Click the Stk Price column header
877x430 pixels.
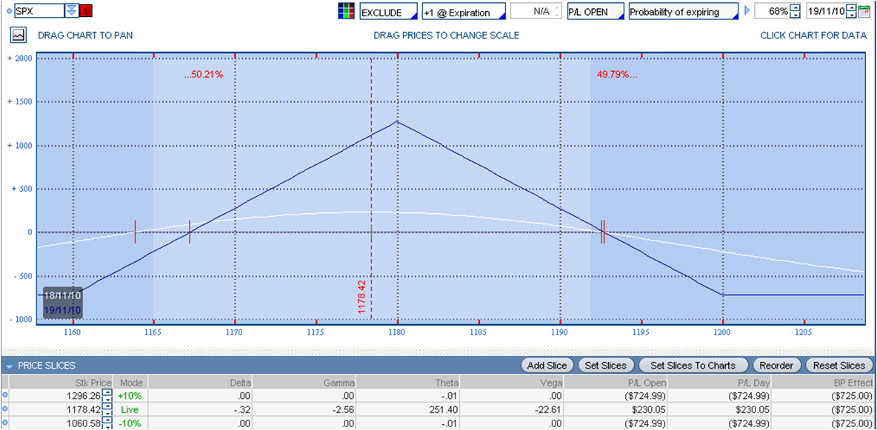pyautogui.click(x=61, y=383)
